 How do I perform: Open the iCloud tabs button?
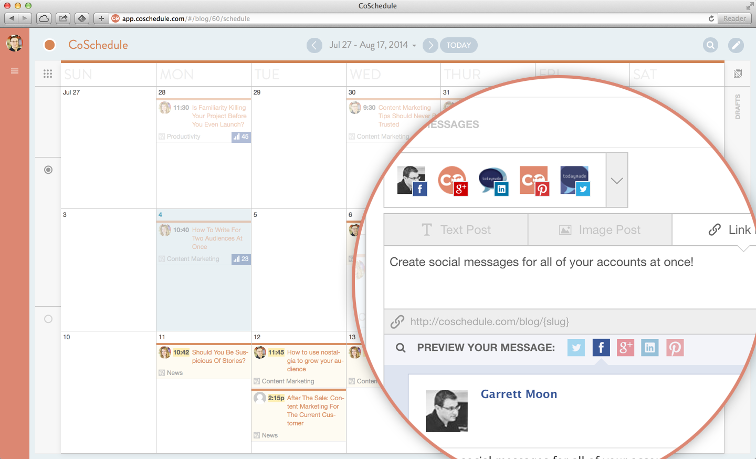pos(44,18)
